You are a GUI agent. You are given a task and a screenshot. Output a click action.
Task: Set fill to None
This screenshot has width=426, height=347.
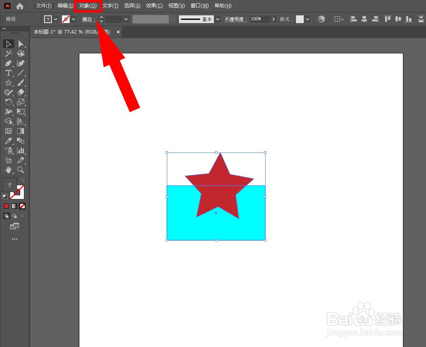click(x=23, y=206)
